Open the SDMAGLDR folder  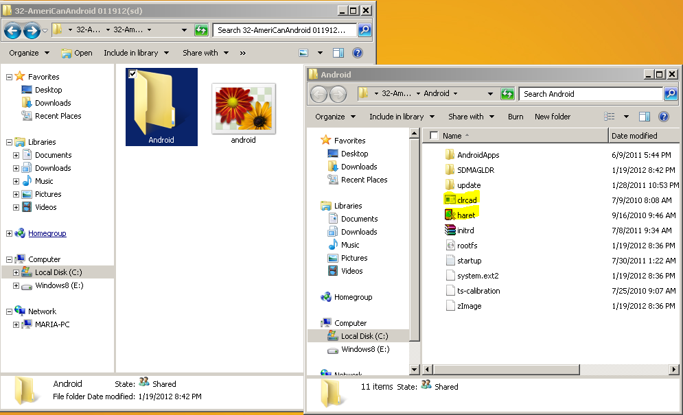tap(475, 170)
